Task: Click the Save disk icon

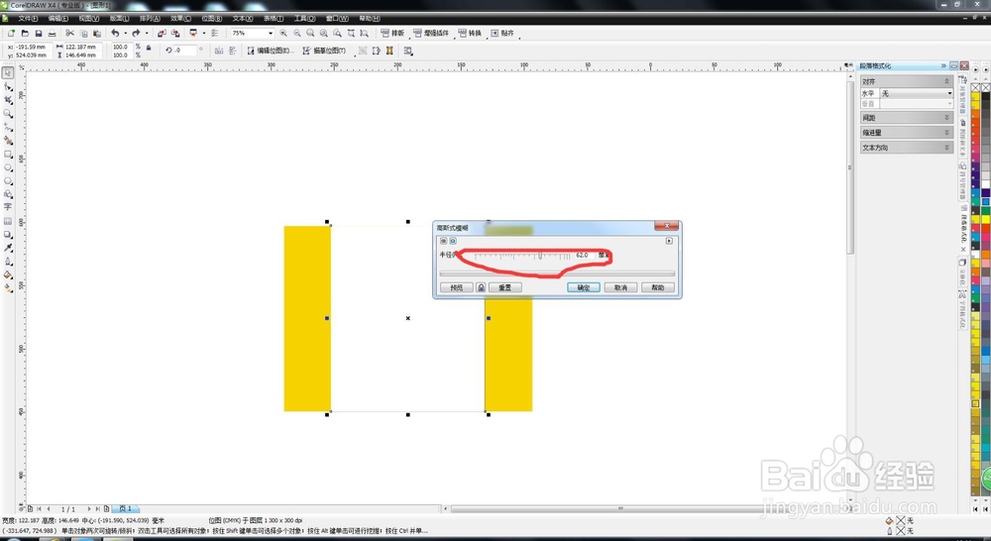Action: coord(39,33)
